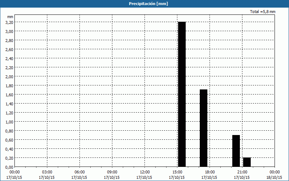This screenshot has width=289, height=181.
Task: Click the x-axis time label 09:00
Action: pyautogui.click(x=112, y=172)
